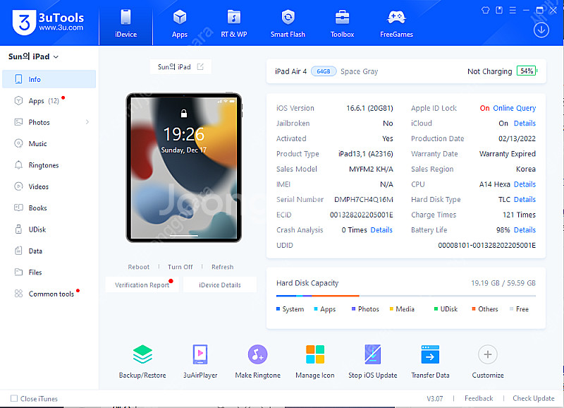
Task: Click the Customize plus icon
Action: click(x=488, y=354)
